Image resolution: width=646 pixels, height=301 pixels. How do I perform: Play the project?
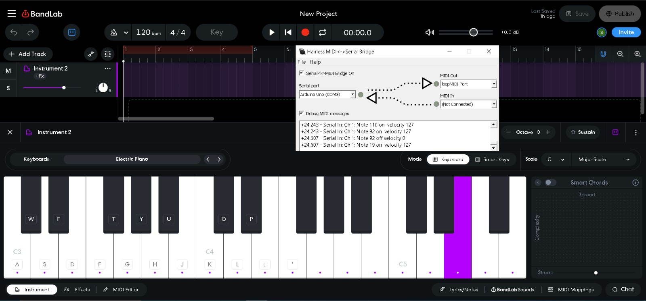pos(272,32)
